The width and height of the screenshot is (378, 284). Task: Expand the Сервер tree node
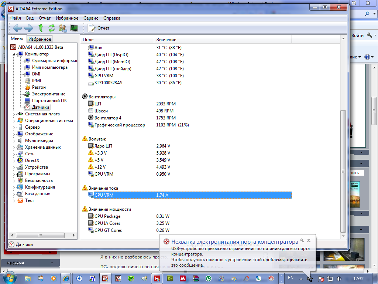coord(14,128)
